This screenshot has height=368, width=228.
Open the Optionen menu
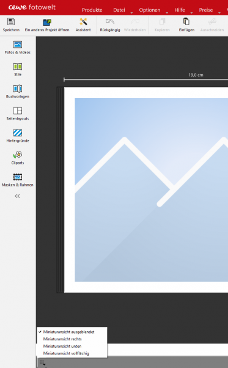pos(150,10)
